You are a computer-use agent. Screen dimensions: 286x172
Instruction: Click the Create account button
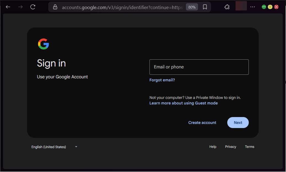202,123
